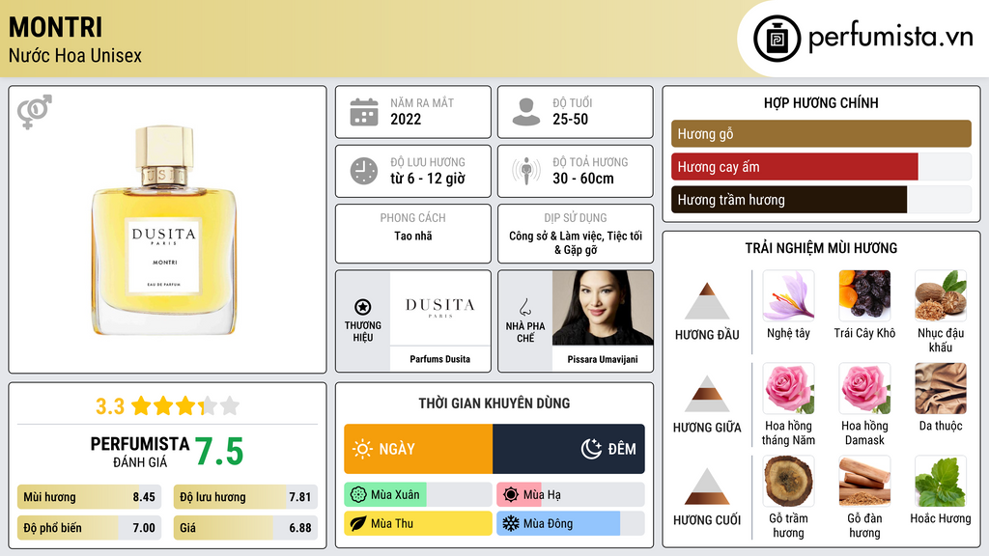Click the Độ phổ biến 7.00 score bar
Image resolution: width=989 pixels, height=556 pixels.
pyautogui.click(x=90, y=528)
